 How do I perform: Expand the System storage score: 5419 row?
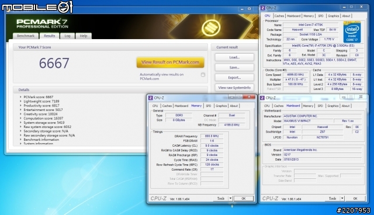(20, 123)
